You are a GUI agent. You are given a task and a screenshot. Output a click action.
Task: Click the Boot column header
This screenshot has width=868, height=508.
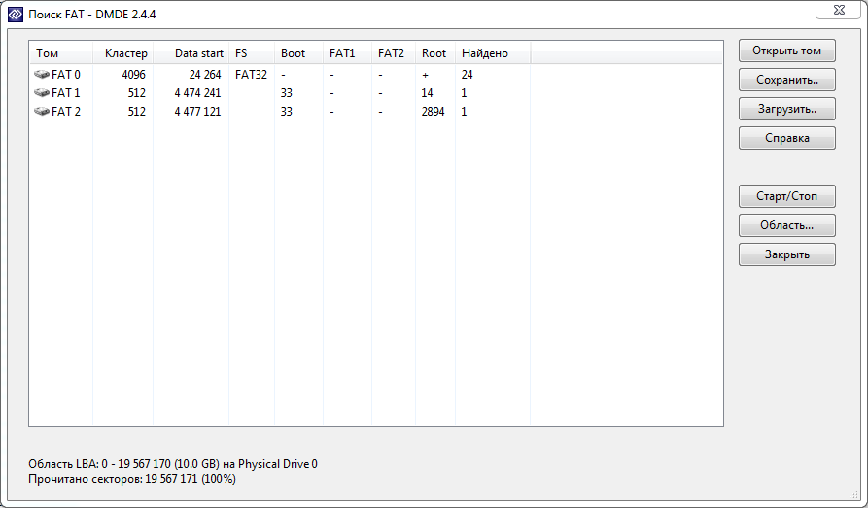coord(299,53)
